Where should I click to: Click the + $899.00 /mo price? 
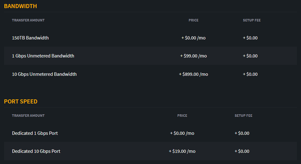click(x=193, y=74)
